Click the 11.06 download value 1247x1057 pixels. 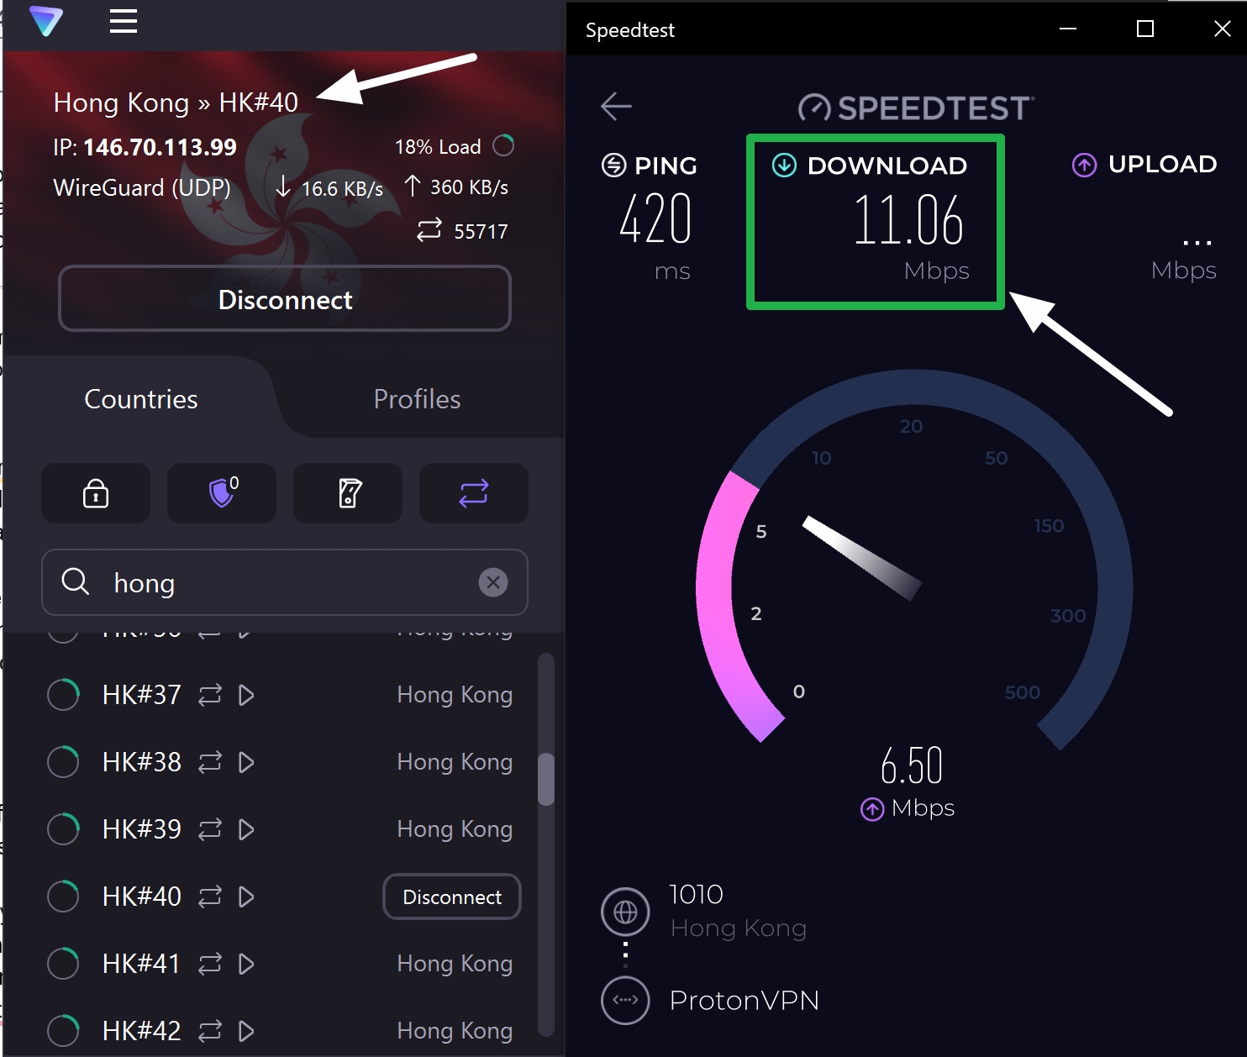click(x=908, y=220)
